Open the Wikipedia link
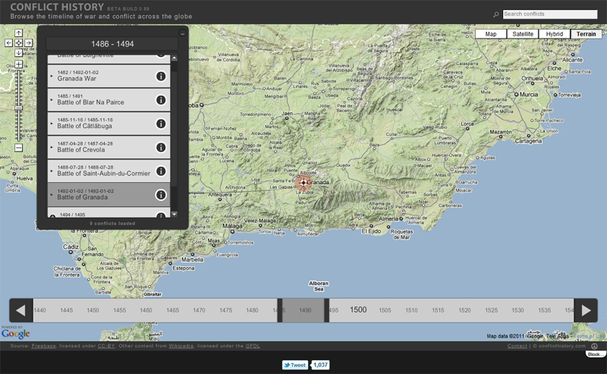The height and width of the screenshot is (374, 607). [x=181, y=346]
